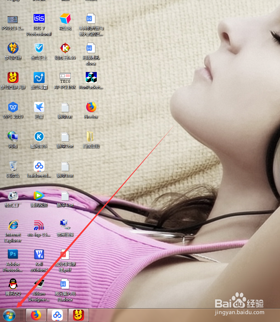This screenshot has height=322, width=280.
Task: Switch to 梦幻西游手游 taskbar button
Action: (x=79, y=315)
